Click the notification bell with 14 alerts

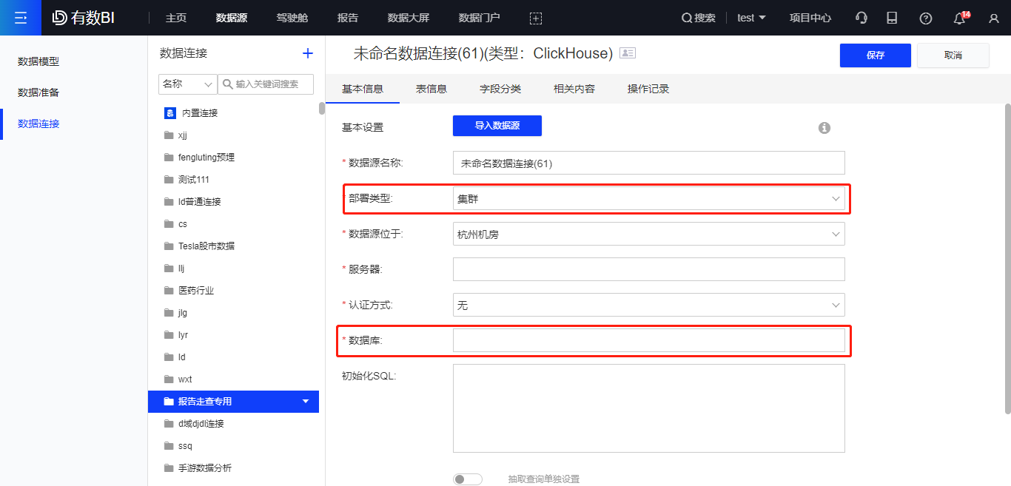[959, 17]
